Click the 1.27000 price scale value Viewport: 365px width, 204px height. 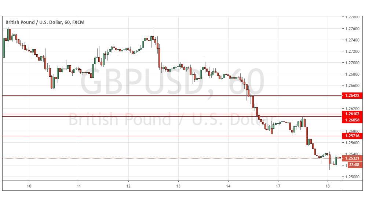[x=353, y=63]
